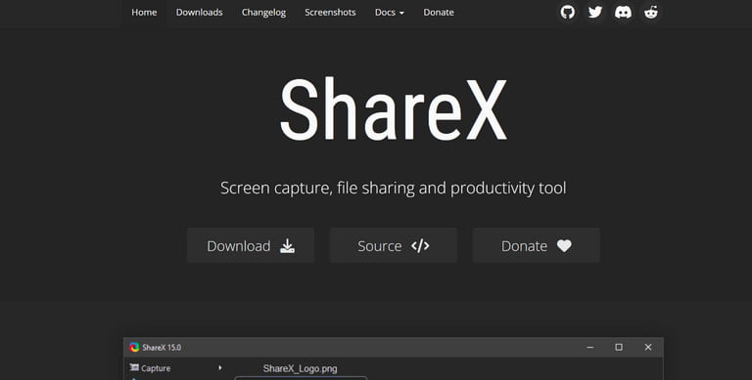The height and width of the screenshot is (380, 752).
Task: View the Changelog page
Action: 263,13
